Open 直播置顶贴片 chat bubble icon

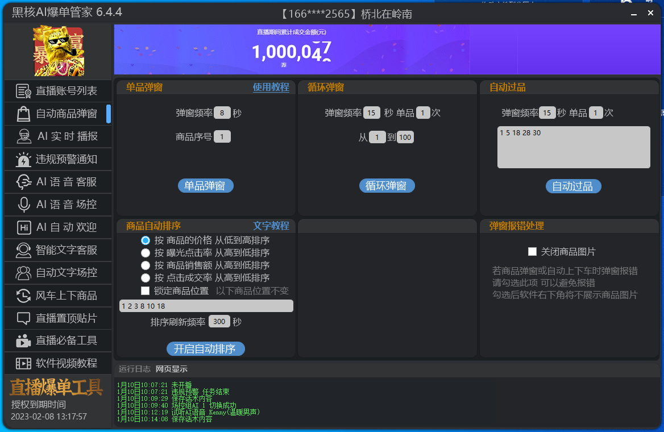click(x=23, y=318)
